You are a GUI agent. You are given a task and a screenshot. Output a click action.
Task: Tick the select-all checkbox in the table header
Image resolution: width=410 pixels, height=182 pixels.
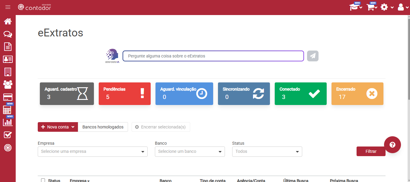(43, 180)
